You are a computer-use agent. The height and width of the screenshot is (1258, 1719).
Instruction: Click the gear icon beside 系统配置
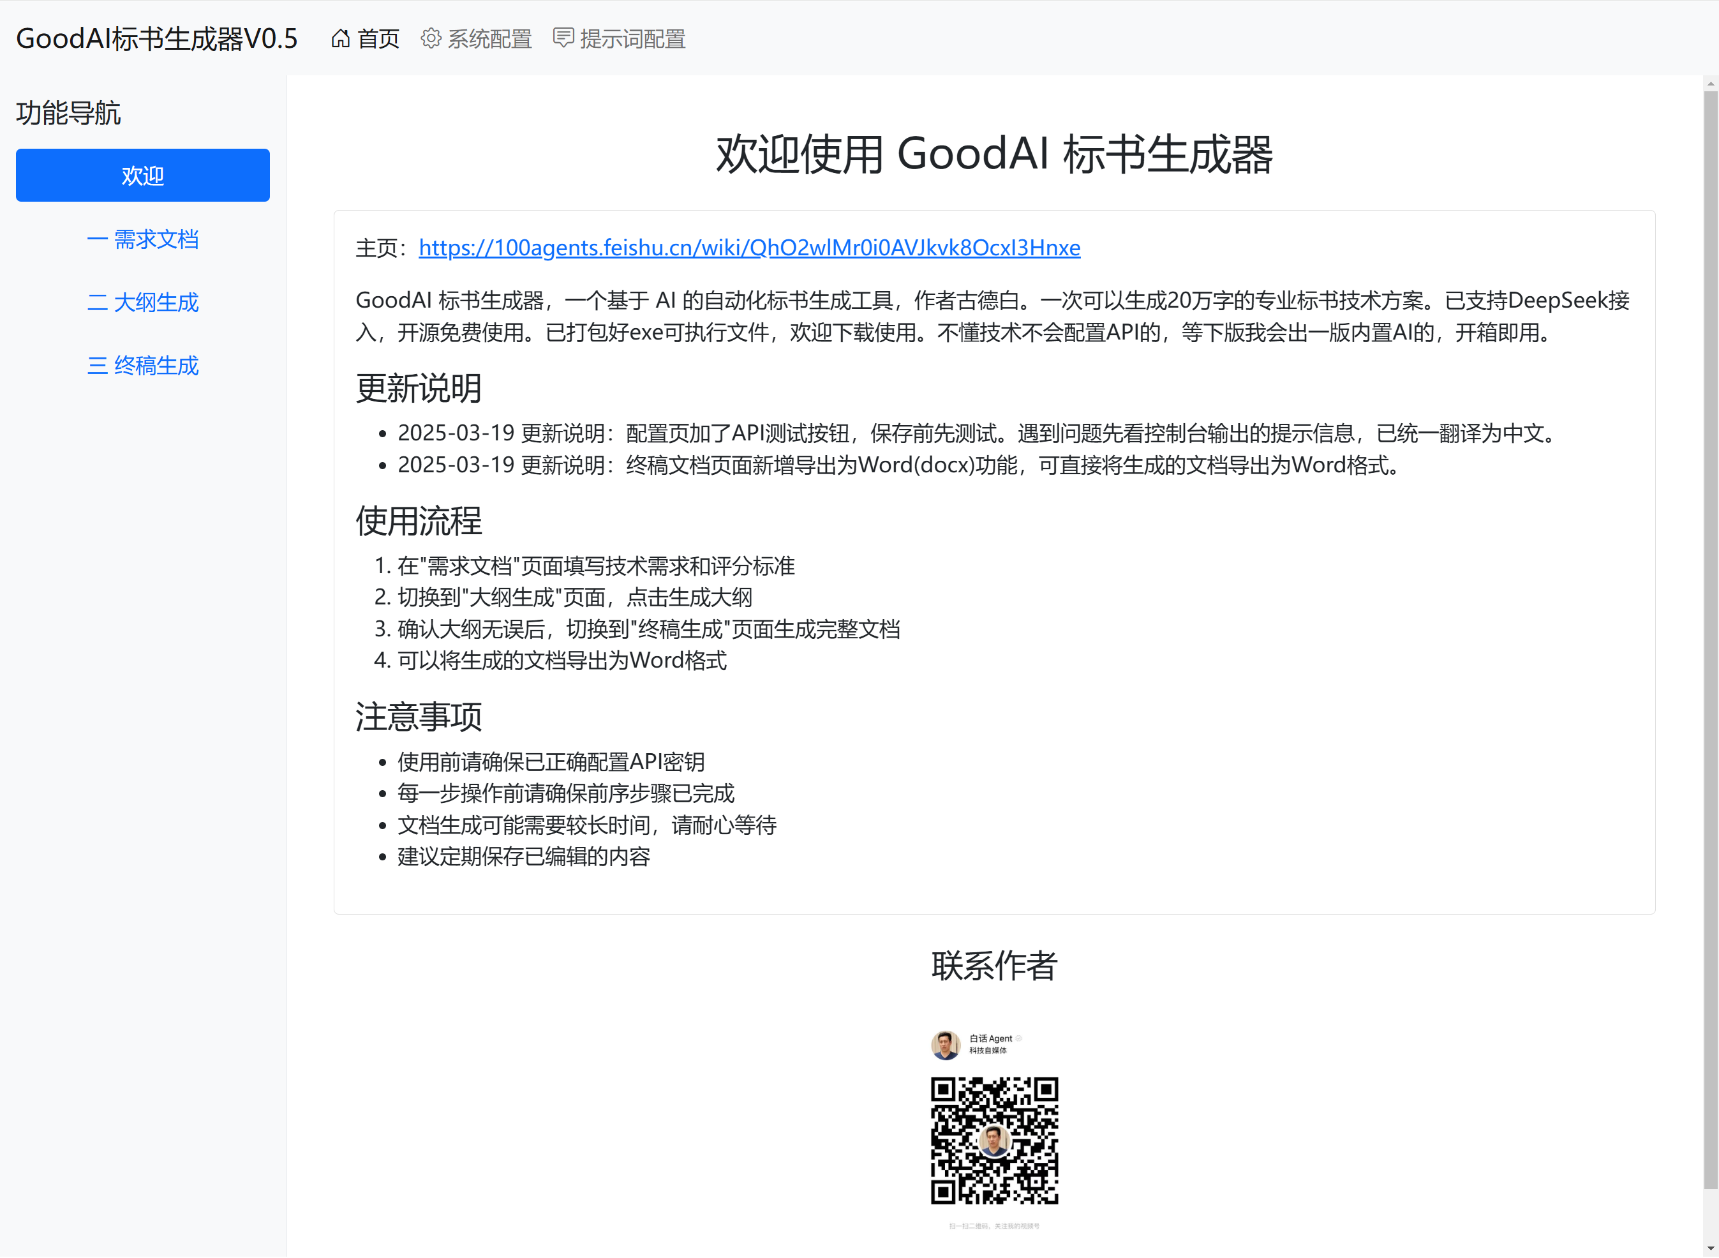pos(431,38)
